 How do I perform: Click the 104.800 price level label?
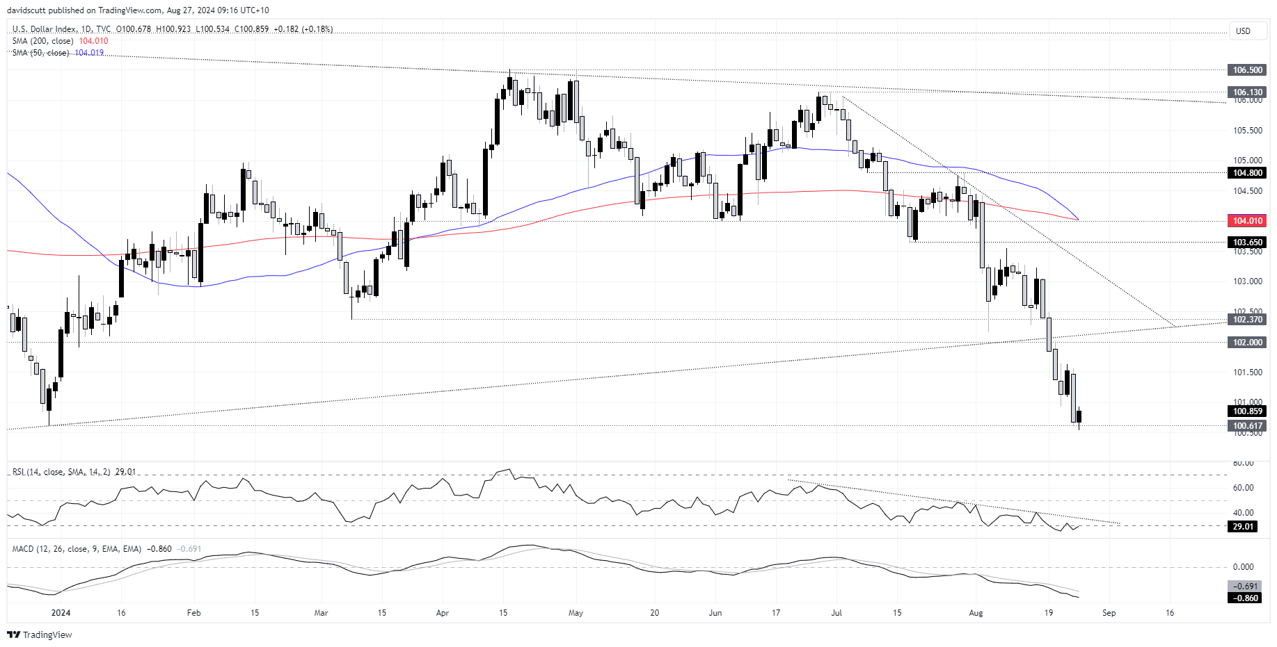(1248, 173)
